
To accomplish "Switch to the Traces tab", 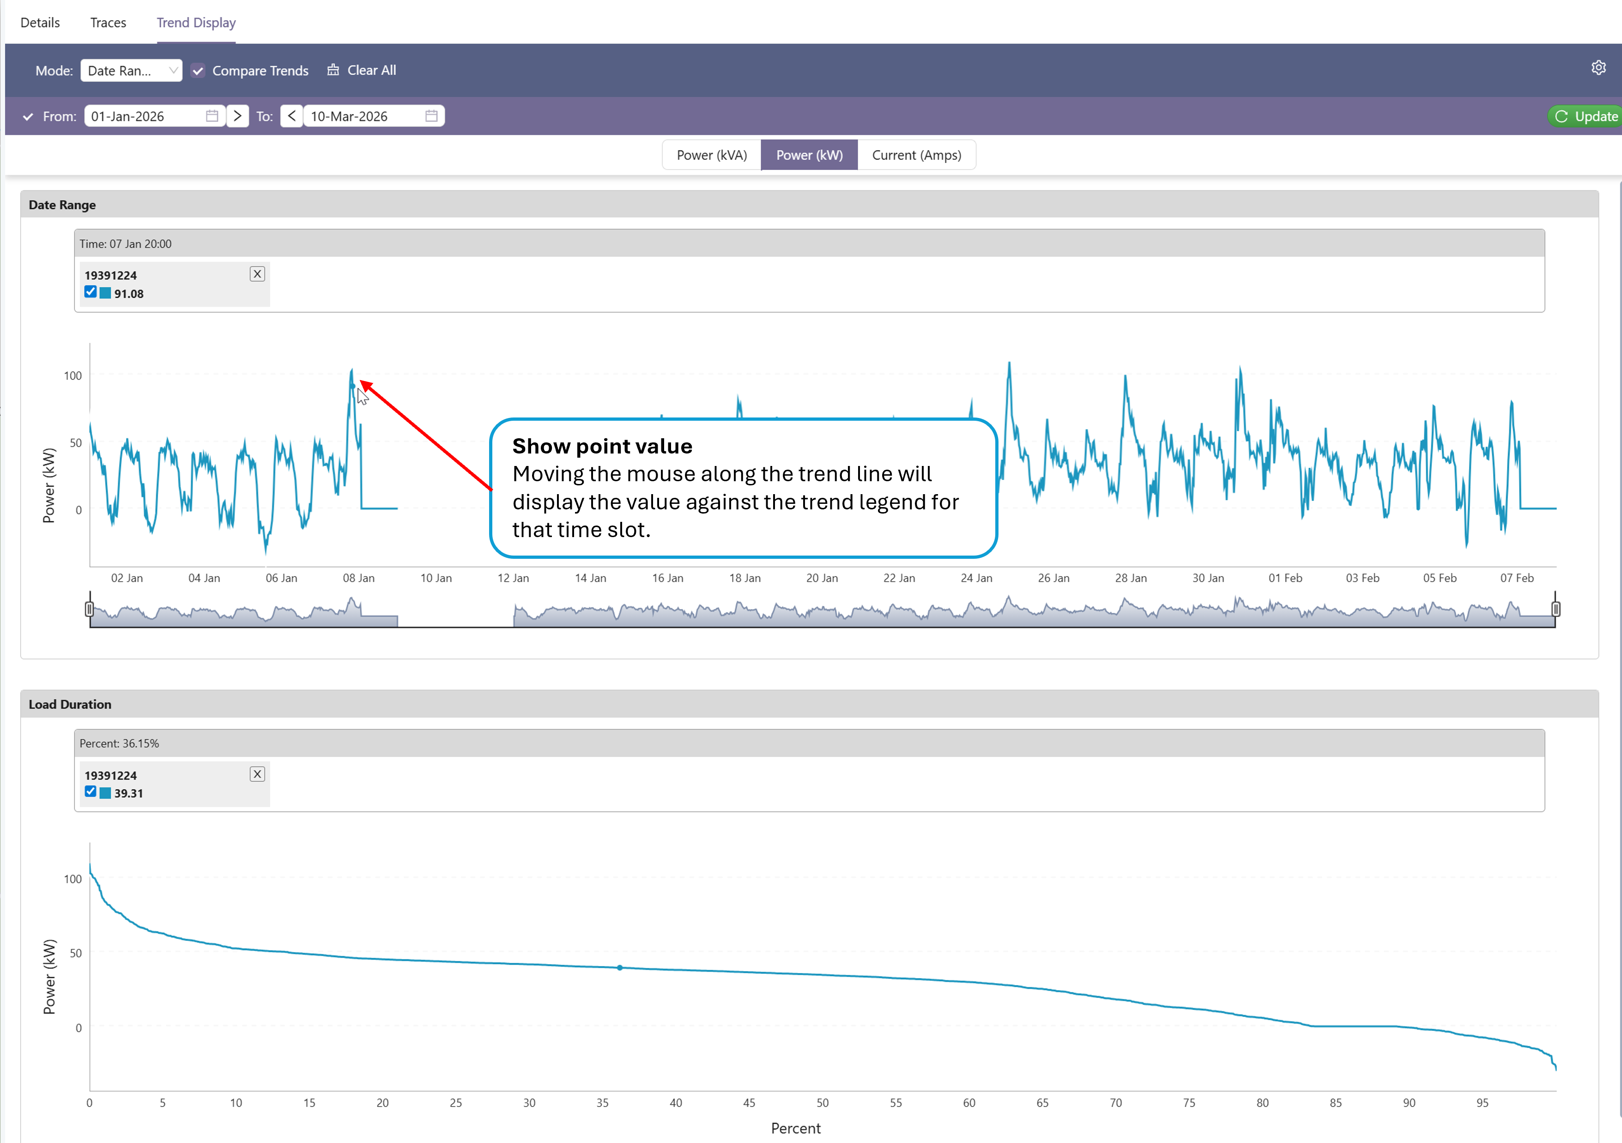I will click(x=108, y=23).
